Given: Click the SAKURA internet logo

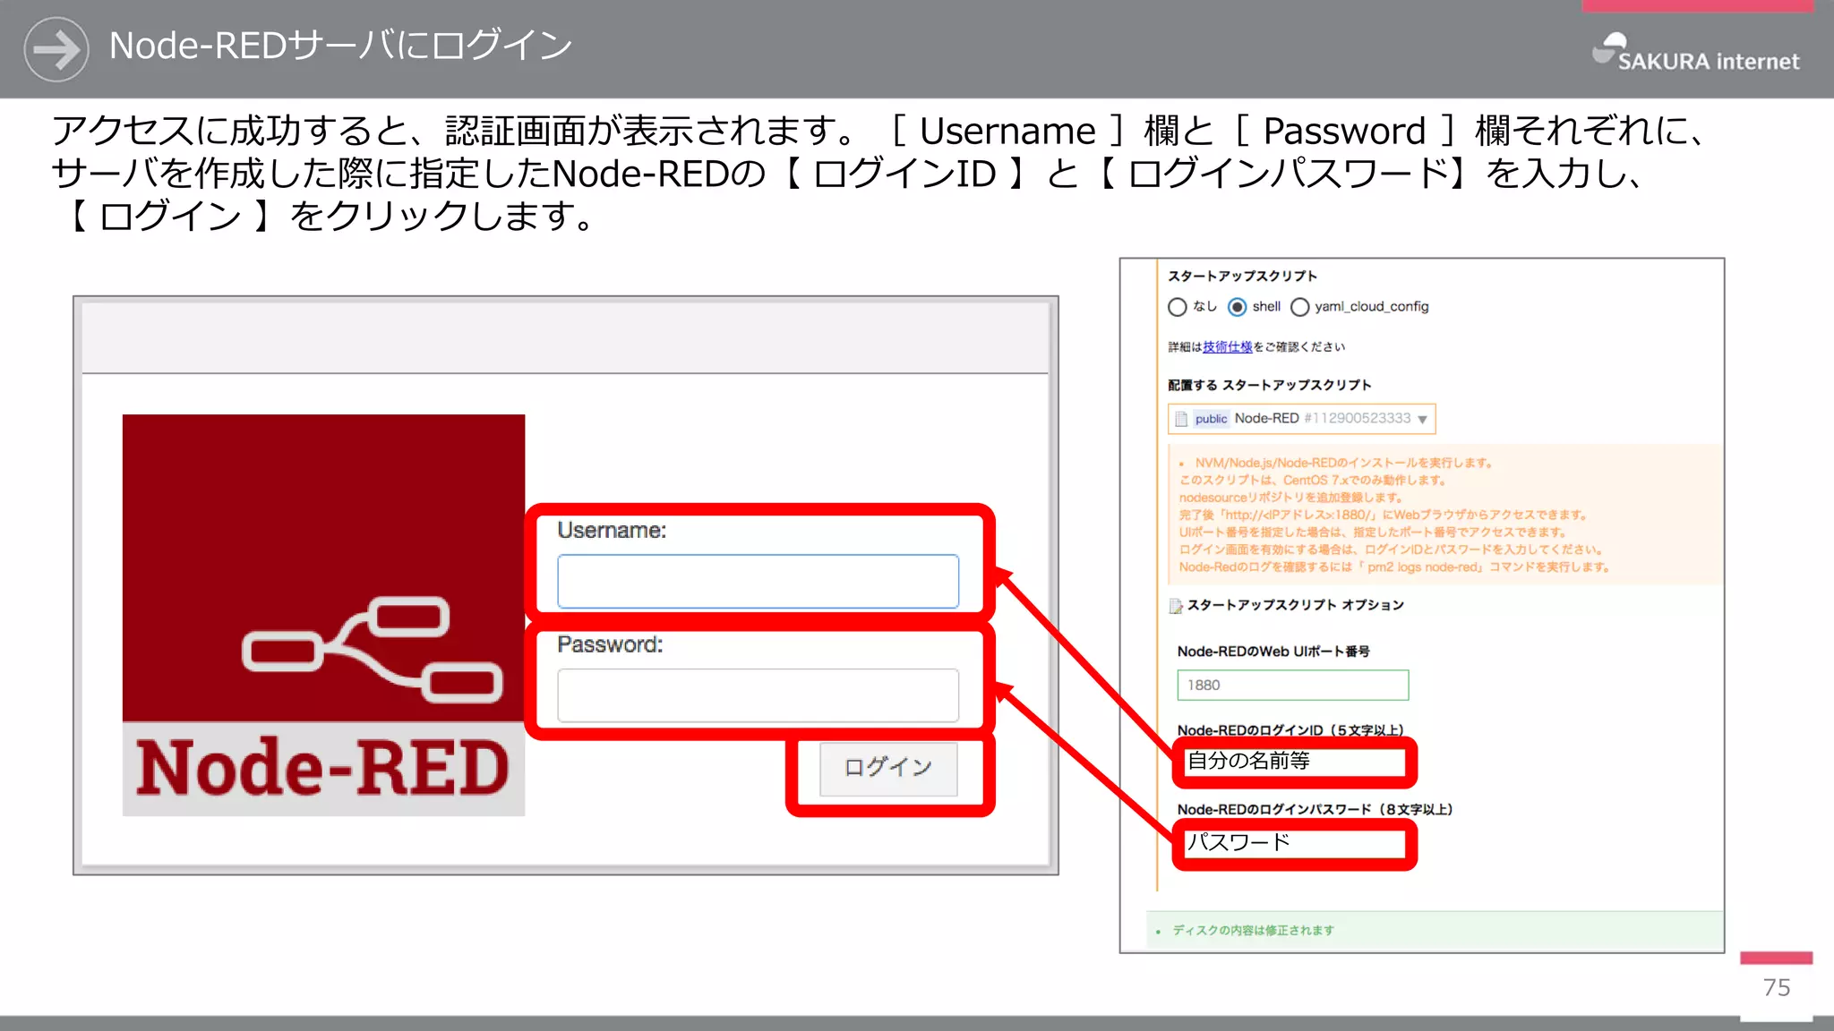Looking at the screenshot, I should point(1695,54).
